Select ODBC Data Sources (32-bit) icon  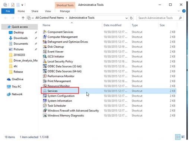45,66
